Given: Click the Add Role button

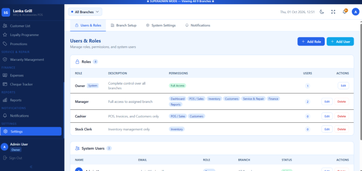Looking at the screenshot, I should pos(311,42).
